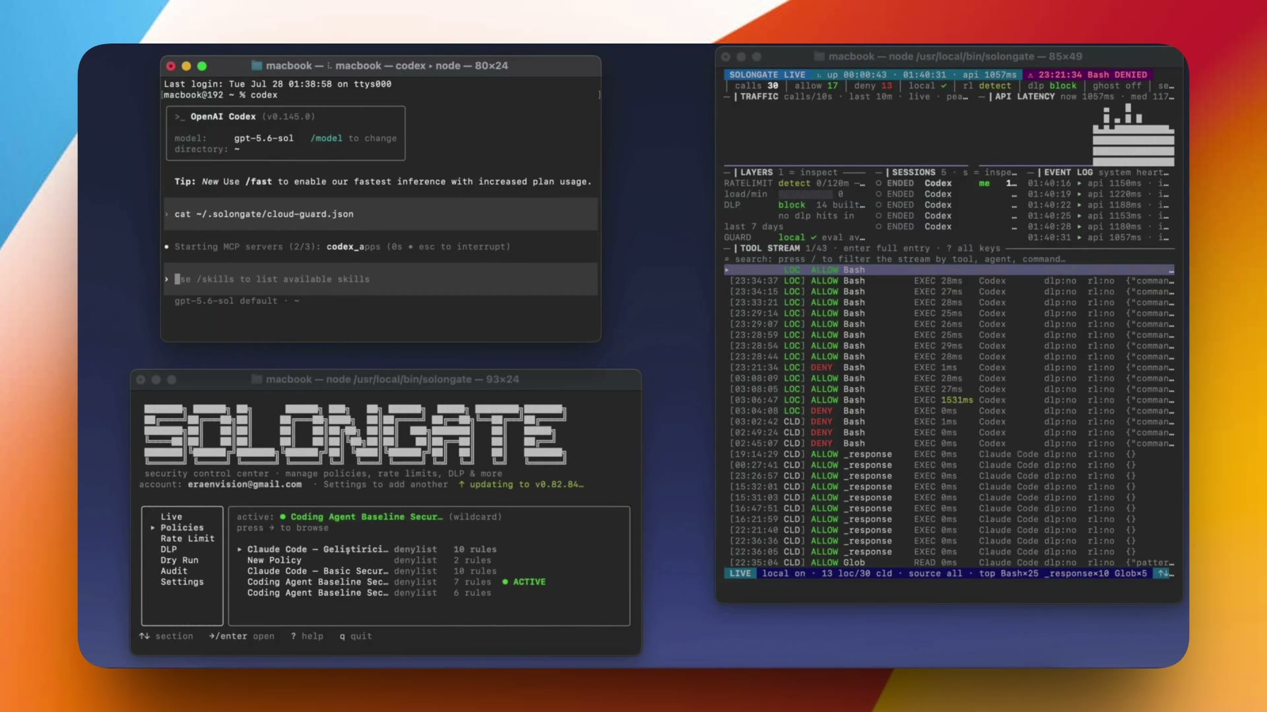Click the 'local ✓' indicator in the header
Viewport: 1267px width, 712px height.
tap(928, 86)
